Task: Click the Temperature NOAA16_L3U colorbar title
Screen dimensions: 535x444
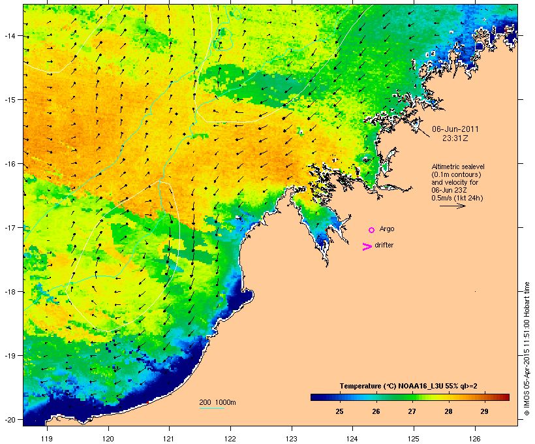Action: 408,386
